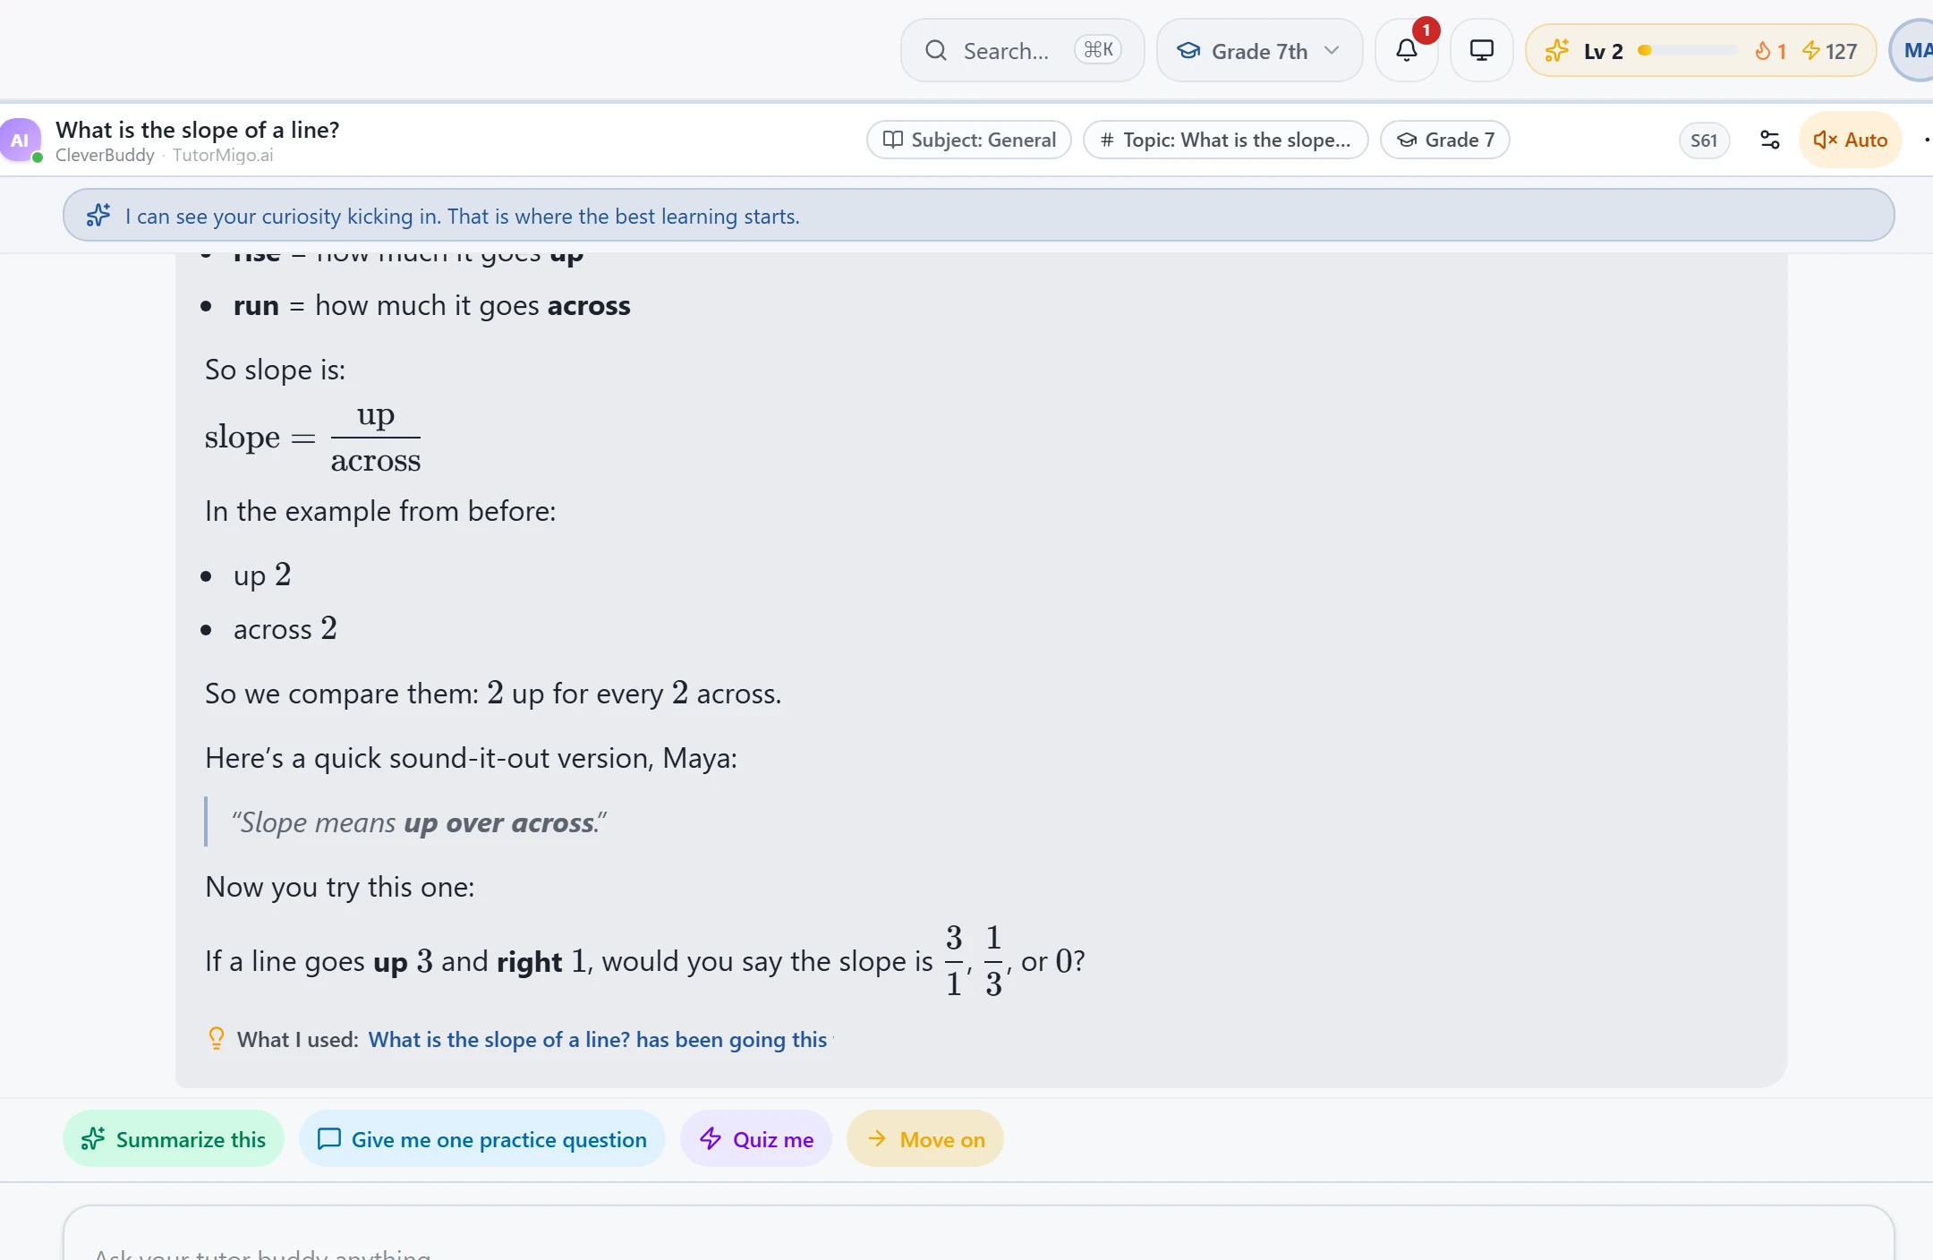Click the Move on button
The image size is (1933, 1260).
coord(925,1139)
